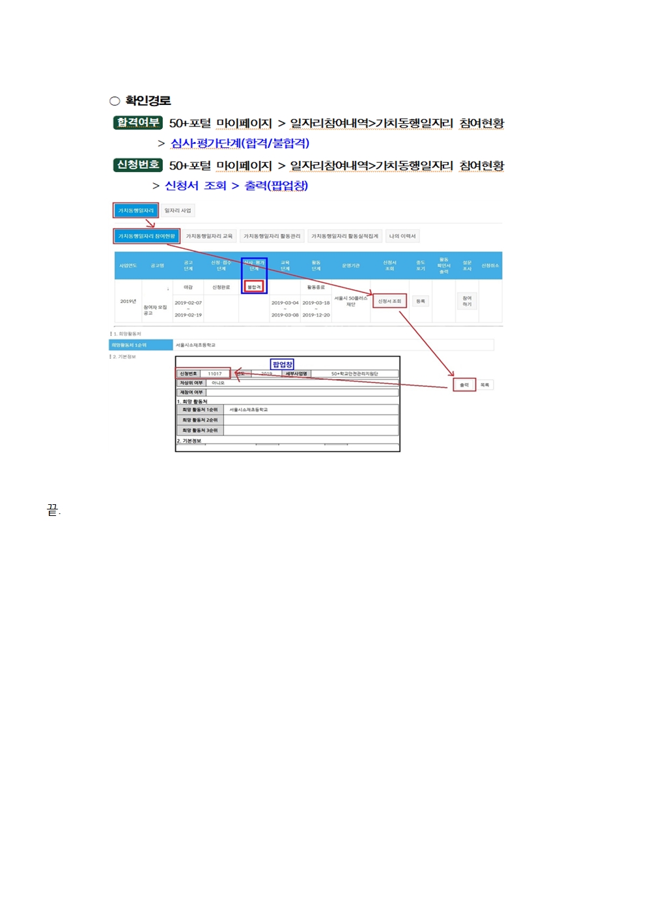Viewport: 646px width, 914px height.
Task: Click the 서울시소재초등학교 field below the table
Action: (x=333, y=345)
